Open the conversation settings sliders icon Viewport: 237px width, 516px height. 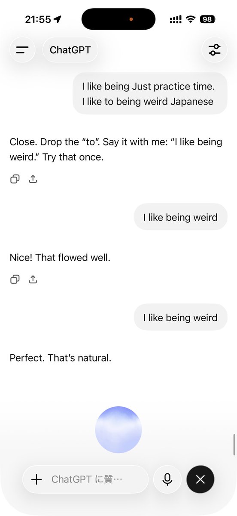[x=214, y=50]
